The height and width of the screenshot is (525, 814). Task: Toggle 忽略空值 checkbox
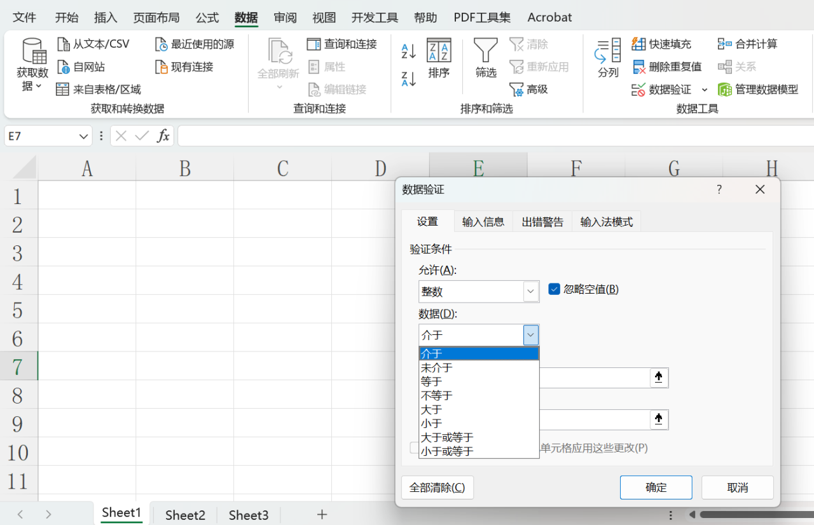pos(554,289)
